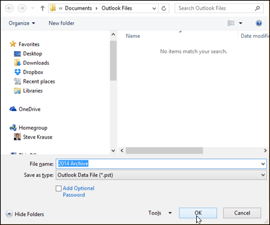Open Recent places
This screenshot has width=270, height=225.
[39, 82]
